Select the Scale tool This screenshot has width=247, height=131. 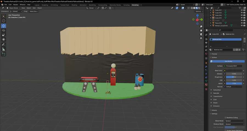pyautogui.click(x=4, y=35)
